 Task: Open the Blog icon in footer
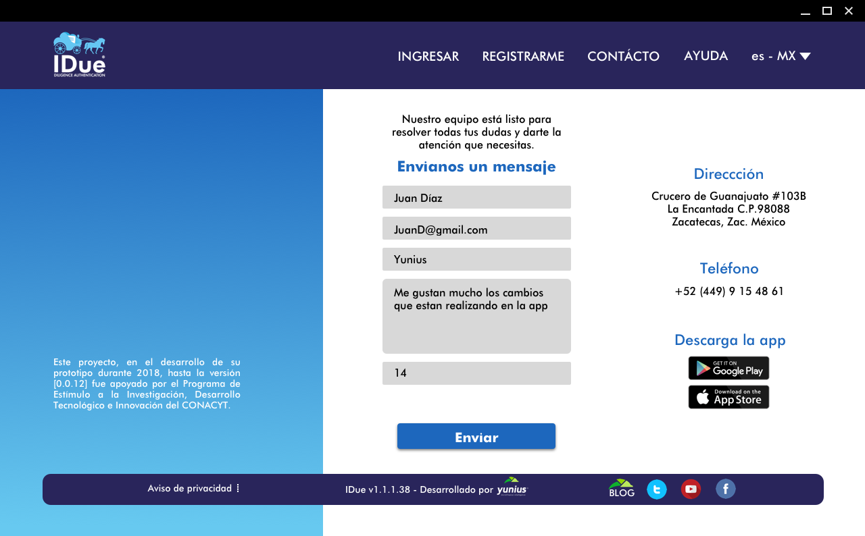coord(621,489)
